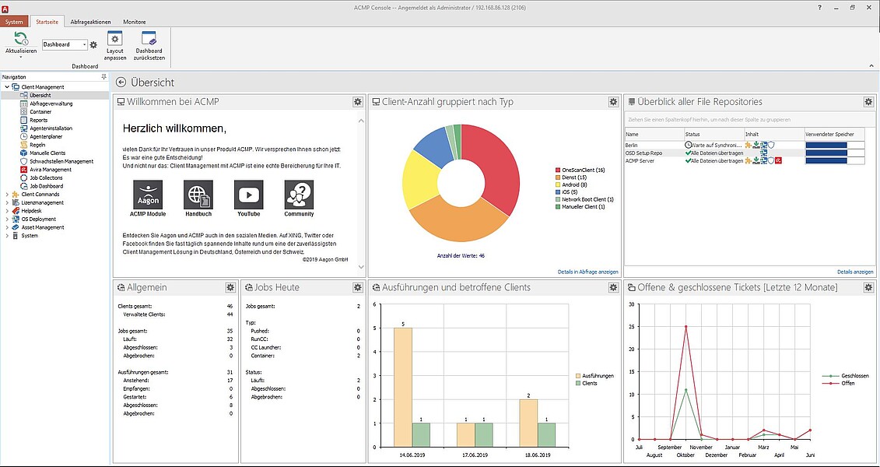Click the back arrow beside Übersicht
Image resolution: width=880 pixels, height=467 pixels.
pyautogui.click(x=121, y=83)
